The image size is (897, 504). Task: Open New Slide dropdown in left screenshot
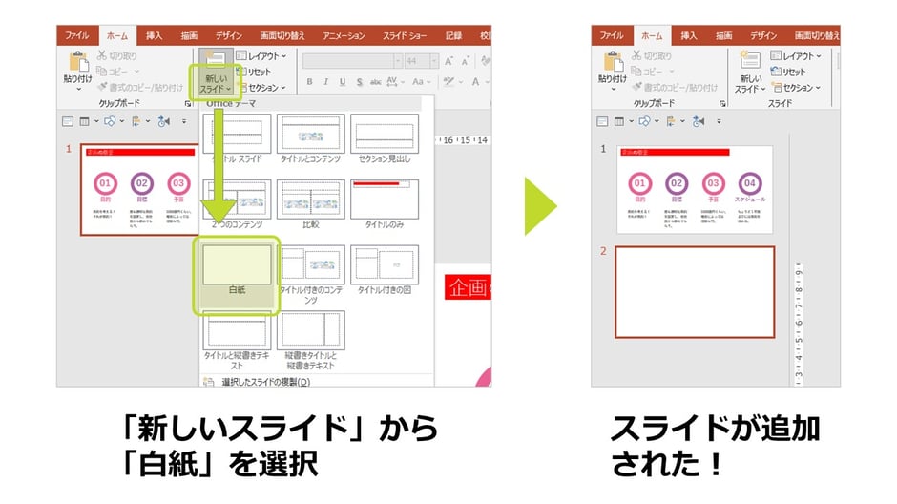coord(217,84)
